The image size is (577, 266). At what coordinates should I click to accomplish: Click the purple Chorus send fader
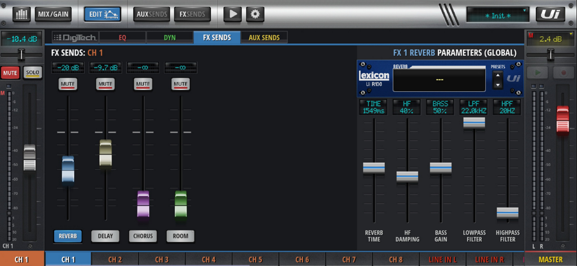tap(143, 204)
